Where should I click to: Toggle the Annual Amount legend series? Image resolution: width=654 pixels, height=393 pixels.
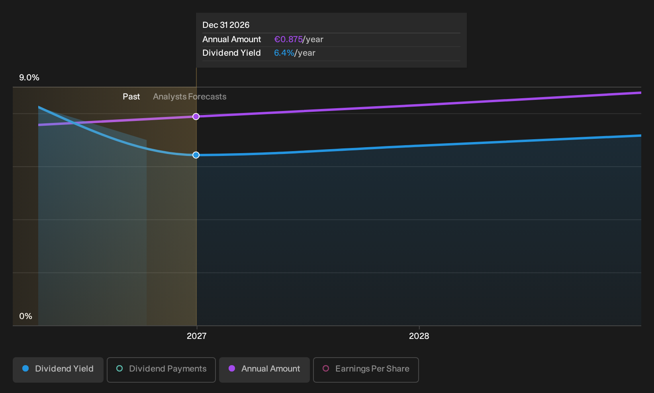pos(264,370)
